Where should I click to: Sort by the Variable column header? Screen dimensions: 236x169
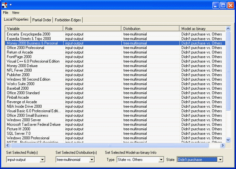click(34, 29)
